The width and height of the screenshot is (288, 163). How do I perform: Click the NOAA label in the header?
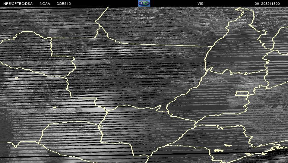click(x=45, y=4)
